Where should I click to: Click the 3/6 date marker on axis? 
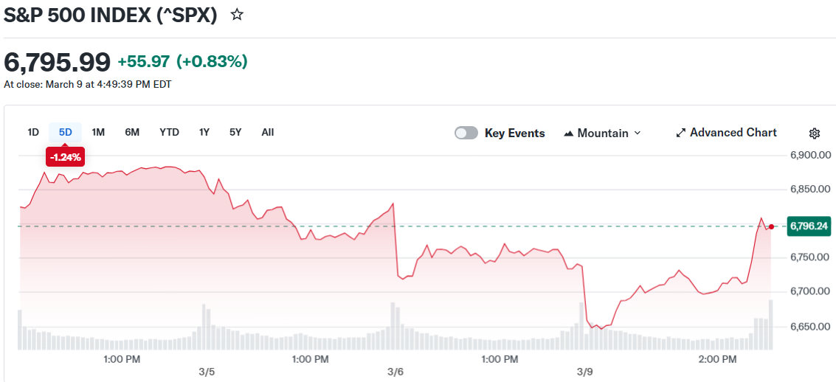pyautogui.click(x=395, y=372)
